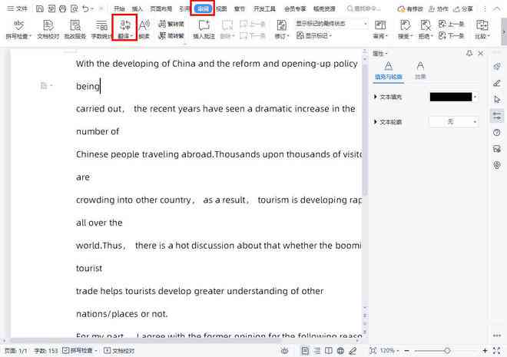Screen dimensions: 507x357
Task: Close the Properties panel
Action: pos(481,53)
